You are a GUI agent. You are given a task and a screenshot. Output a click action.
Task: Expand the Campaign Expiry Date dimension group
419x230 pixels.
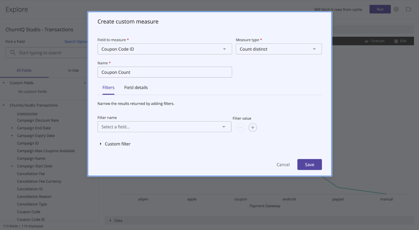(12, 136)
